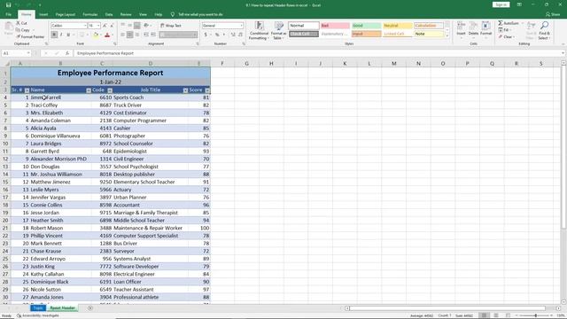
Task: Decrease the font size with the smaller A icon
Action: point(112,26)
